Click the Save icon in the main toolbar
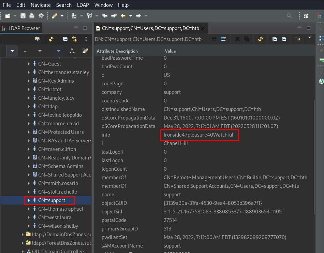The image size is (324, 253). [23, 16]
